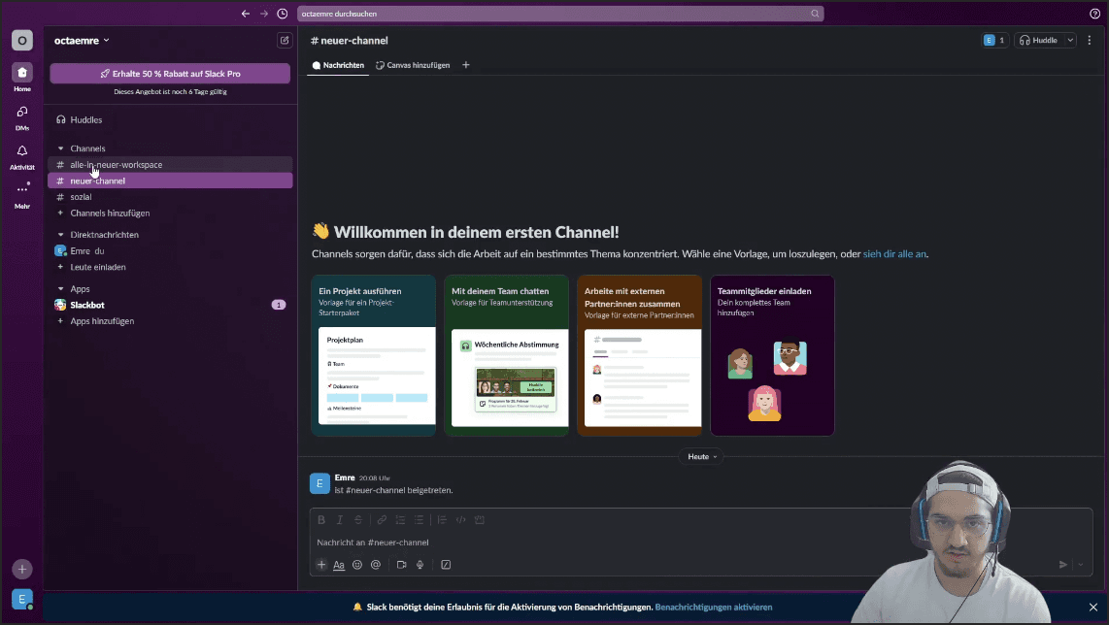Start a Huddle from the header
This screenshot has height=625, width=1109.
(1039, 41)
